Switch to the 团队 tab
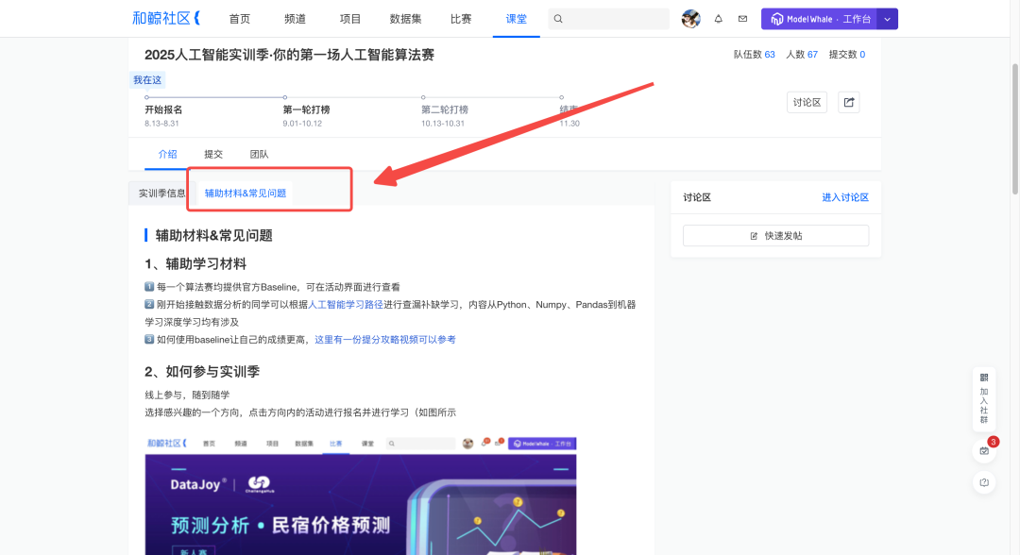This screenshot has height=555, width=1020. coord(259,153)
